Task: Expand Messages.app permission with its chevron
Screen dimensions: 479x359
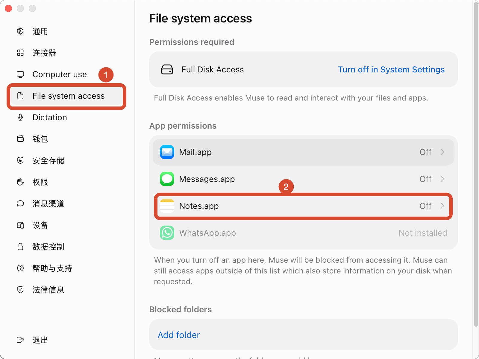Action: pos(442,179)
